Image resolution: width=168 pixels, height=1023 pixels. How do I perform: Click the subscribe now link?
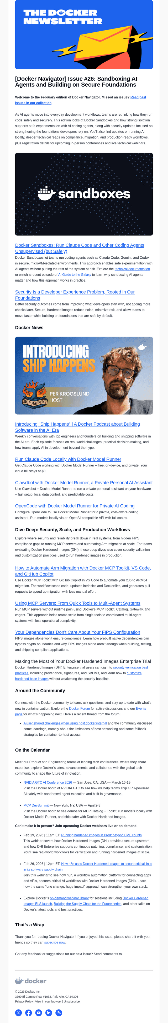pyautogui.click(x=55, y=942)
